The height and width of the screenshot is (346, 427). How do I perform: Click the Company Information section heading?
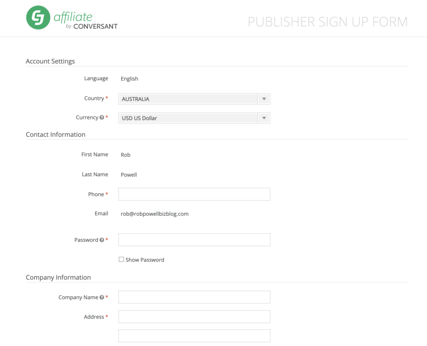click(58, 277)
